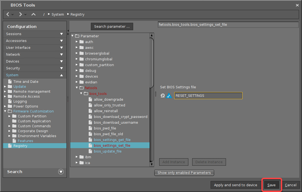Image resolution: width=302 pixels, height=192 pixels.
Task: Expand the auth parameter folder
Action: [x=77, y=42]
